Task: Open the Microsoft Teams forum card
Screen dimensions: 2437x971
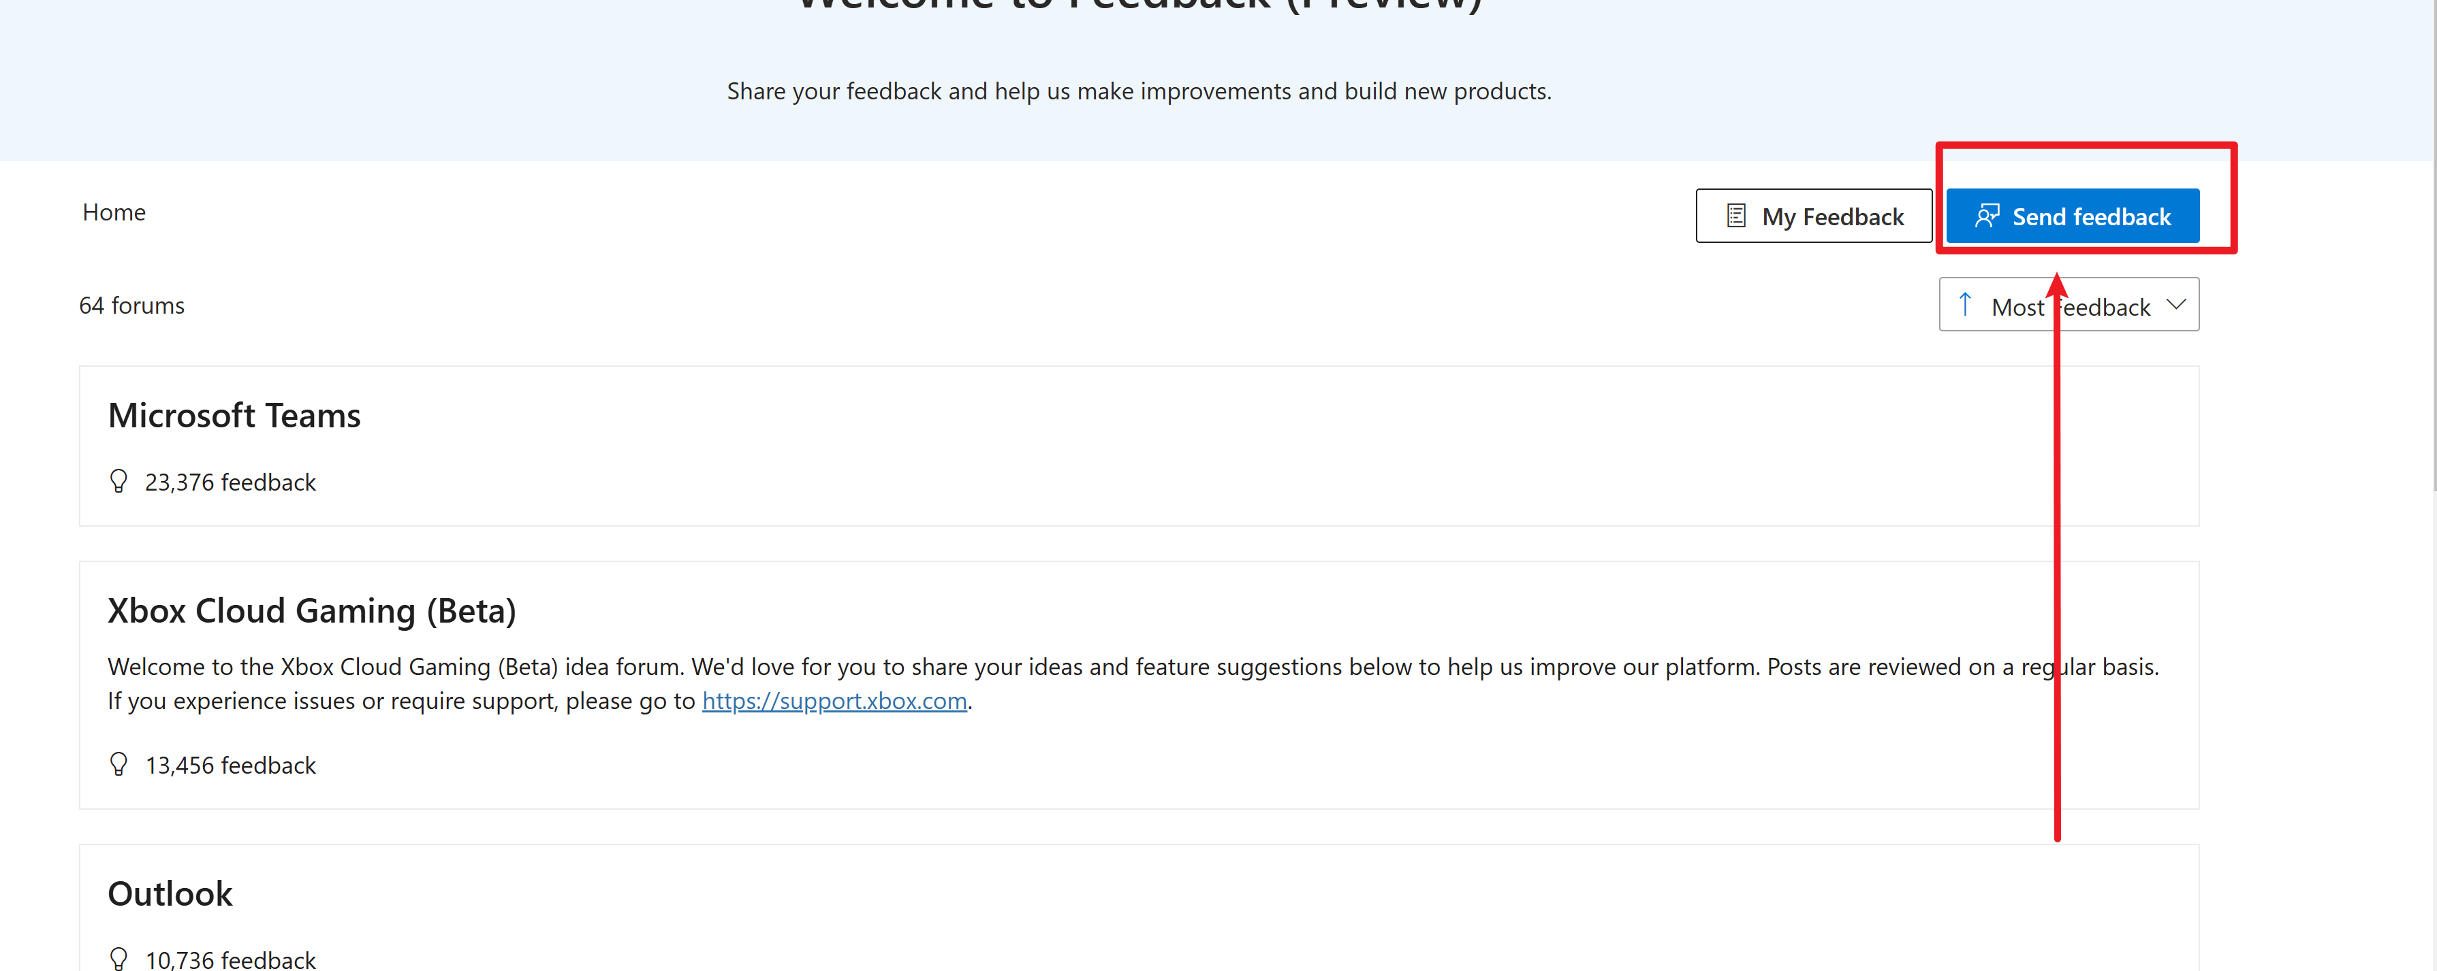Action: pos(234,414)
